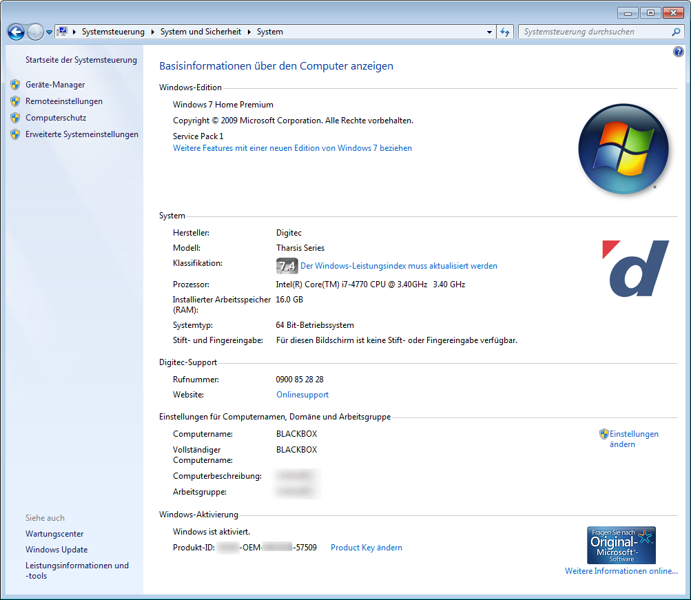Image resolution: width=691 pixels, height=600 pixels.
Task: Go back with the blue arrow button
Action: [17, 32]
